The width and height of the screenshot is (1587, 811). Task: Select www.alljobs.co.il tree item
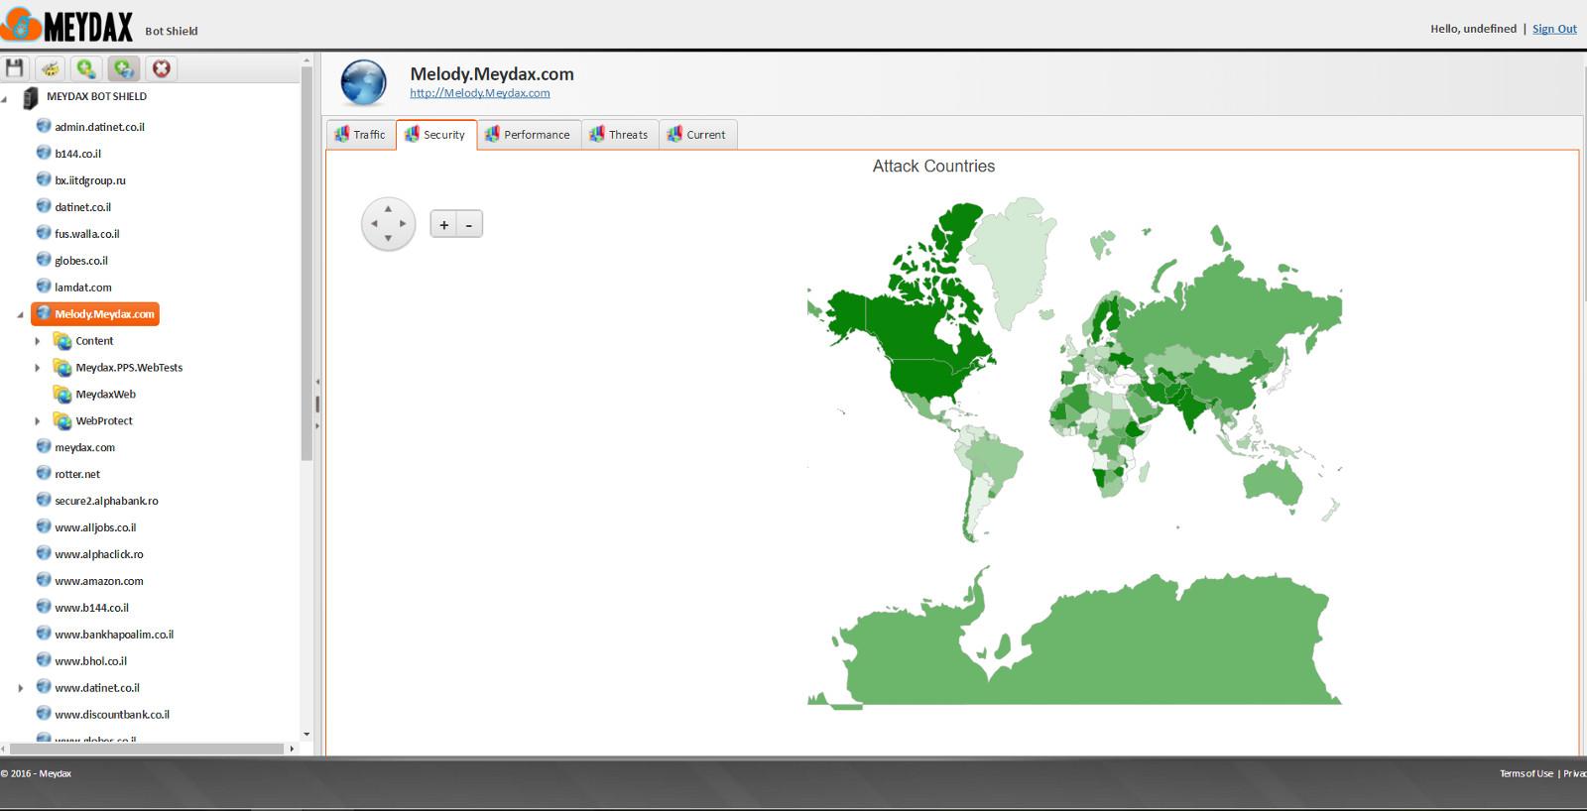click(95, 527)
